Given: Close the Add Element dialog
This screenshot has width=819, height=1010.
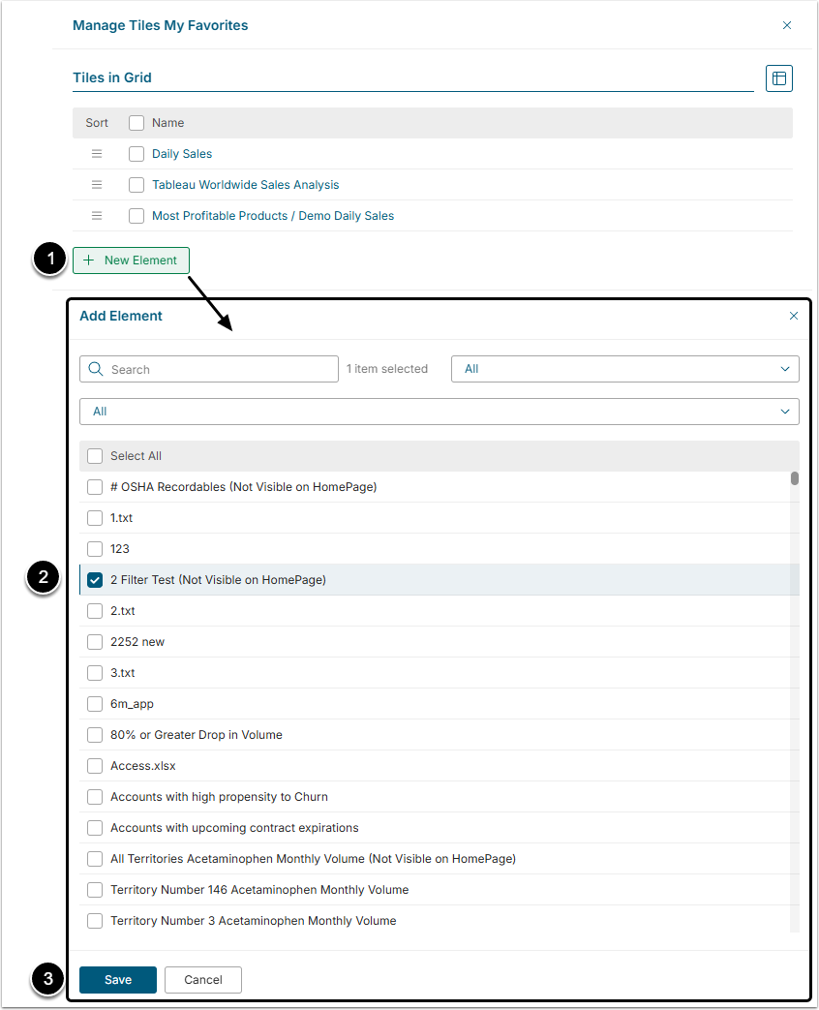Looking at the screenshot, I should point(794,316).
